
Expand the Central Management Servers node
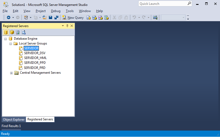pos(11,73)
